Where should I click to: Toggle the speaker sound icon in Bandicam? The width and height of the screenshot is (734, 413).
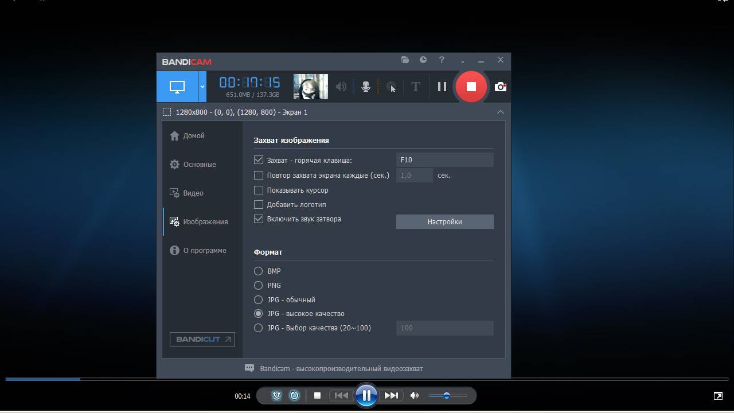click(x=341, y=87)
